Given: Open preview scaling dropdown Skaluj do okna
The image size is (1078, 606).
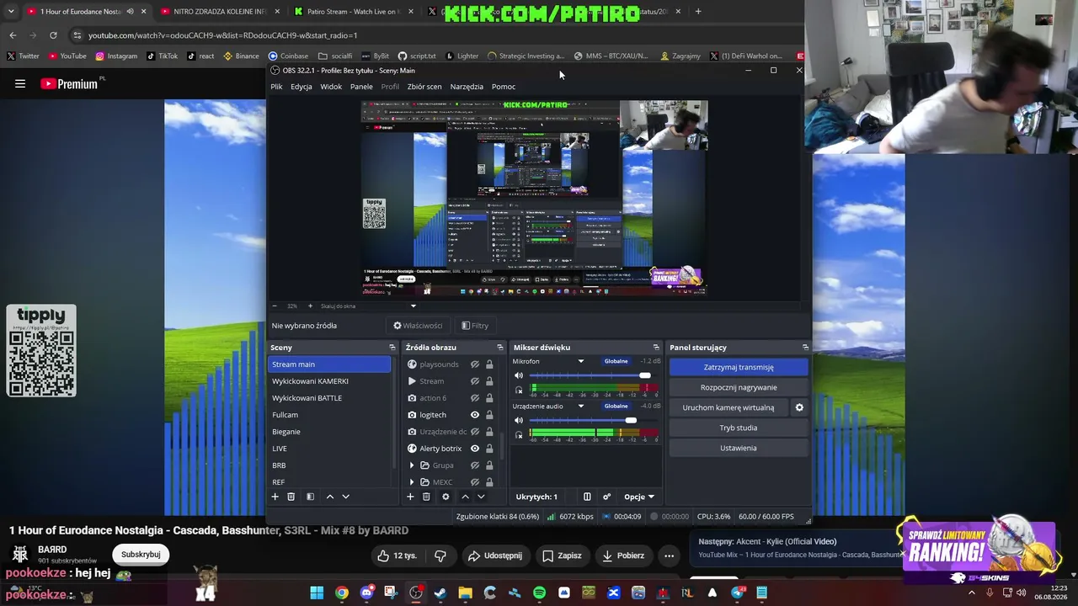Looking at the screenshot, I should 413,306.
